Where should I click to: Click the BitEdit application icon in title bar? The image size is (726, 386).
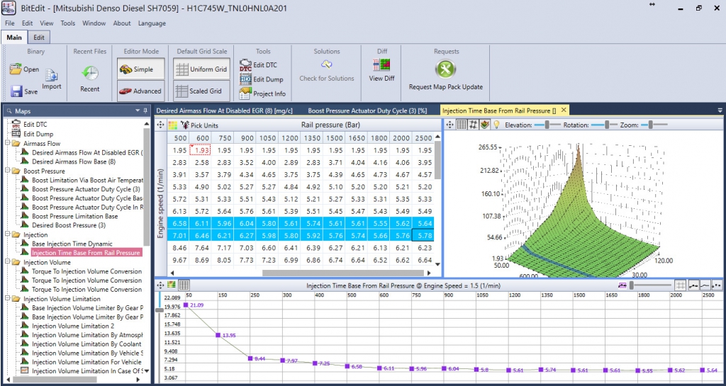9,8
